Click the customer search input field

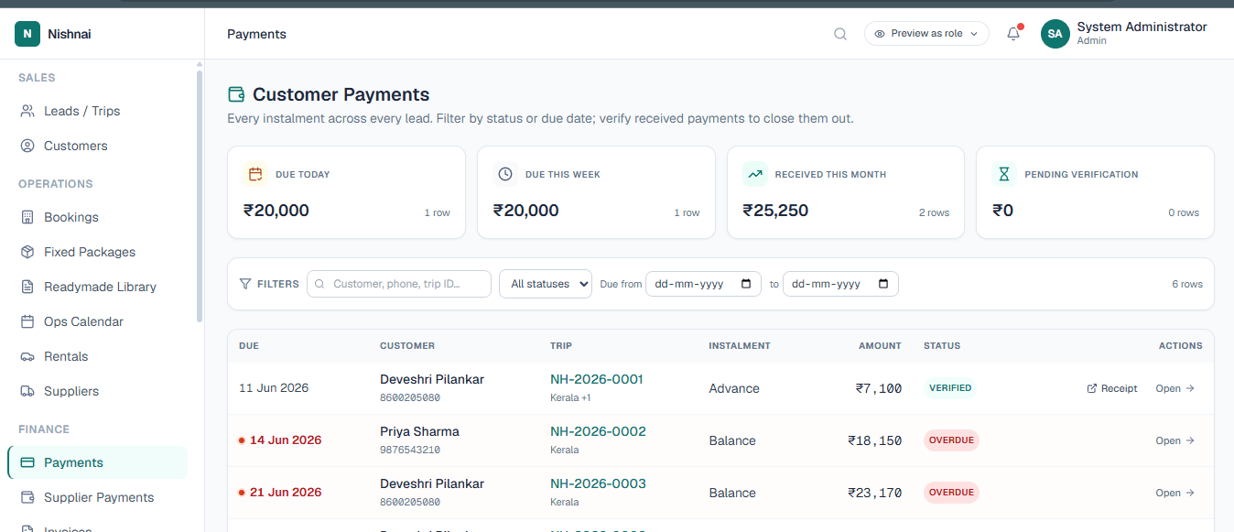click(x=399, y=284)
